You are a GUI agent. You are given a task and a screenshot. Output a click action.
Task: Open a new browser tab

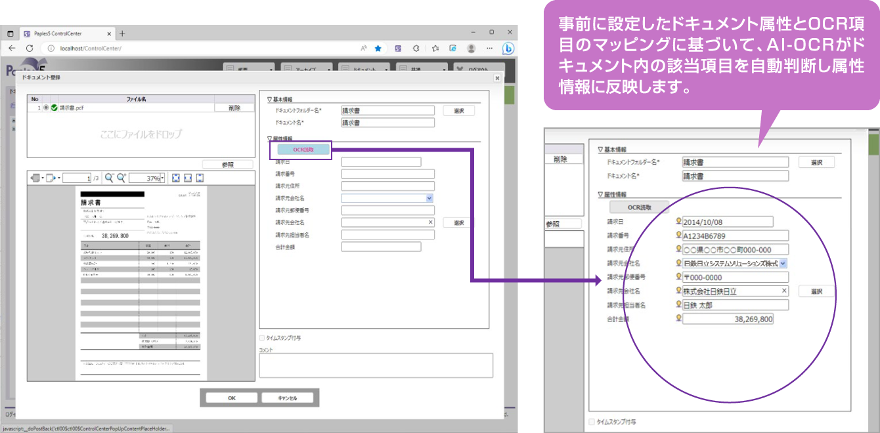coord(122,33)
